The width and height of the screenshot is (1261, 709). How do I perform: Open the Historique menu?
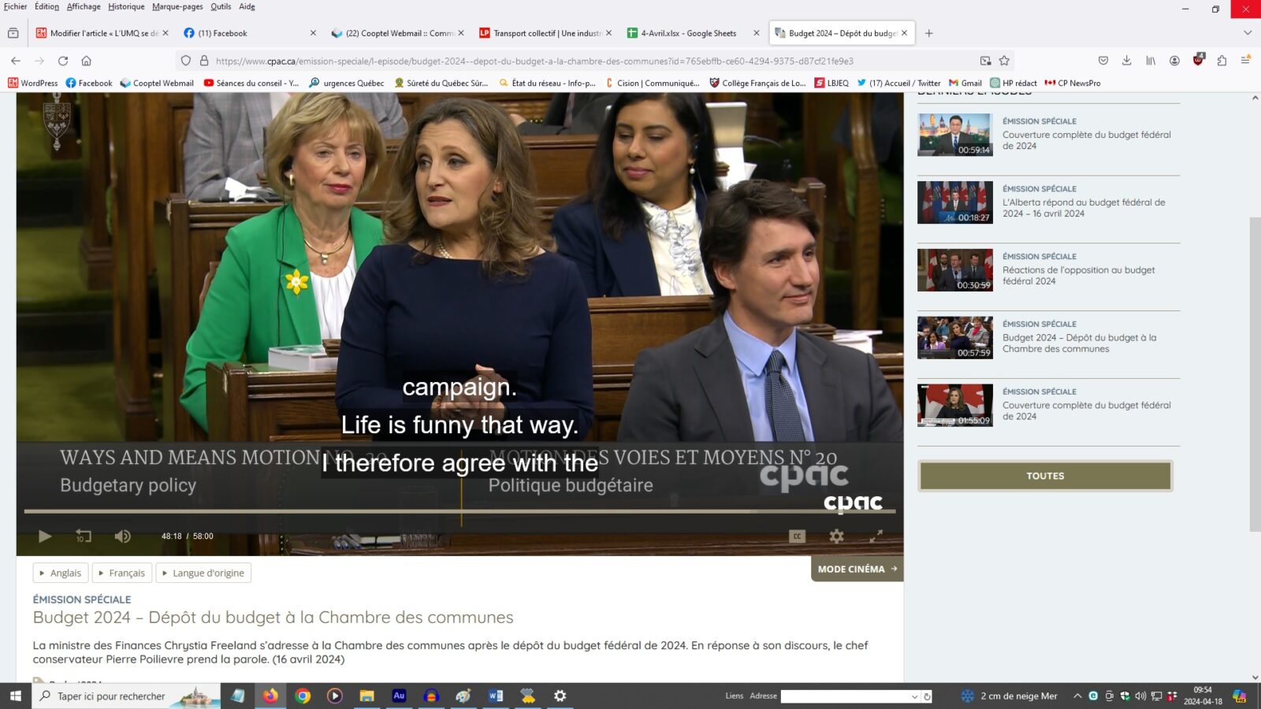126,6
